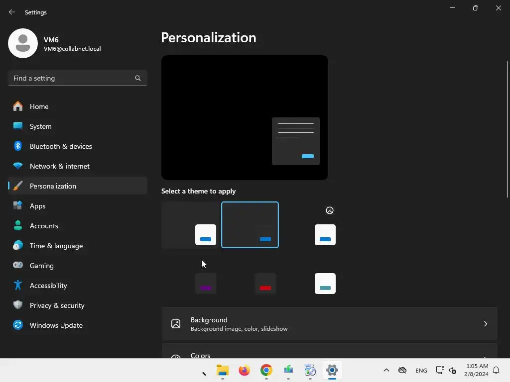
Task: Expand Background with its chevron arrow
Action: (x=485, y=324)
